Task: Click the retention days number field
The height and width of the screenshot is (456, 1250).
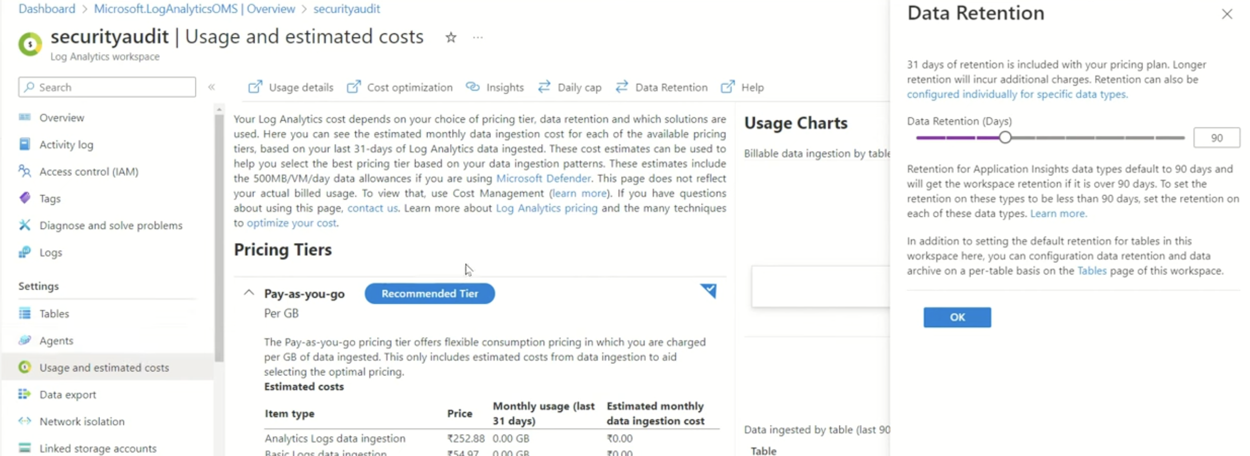Action: pos(1216,138)
